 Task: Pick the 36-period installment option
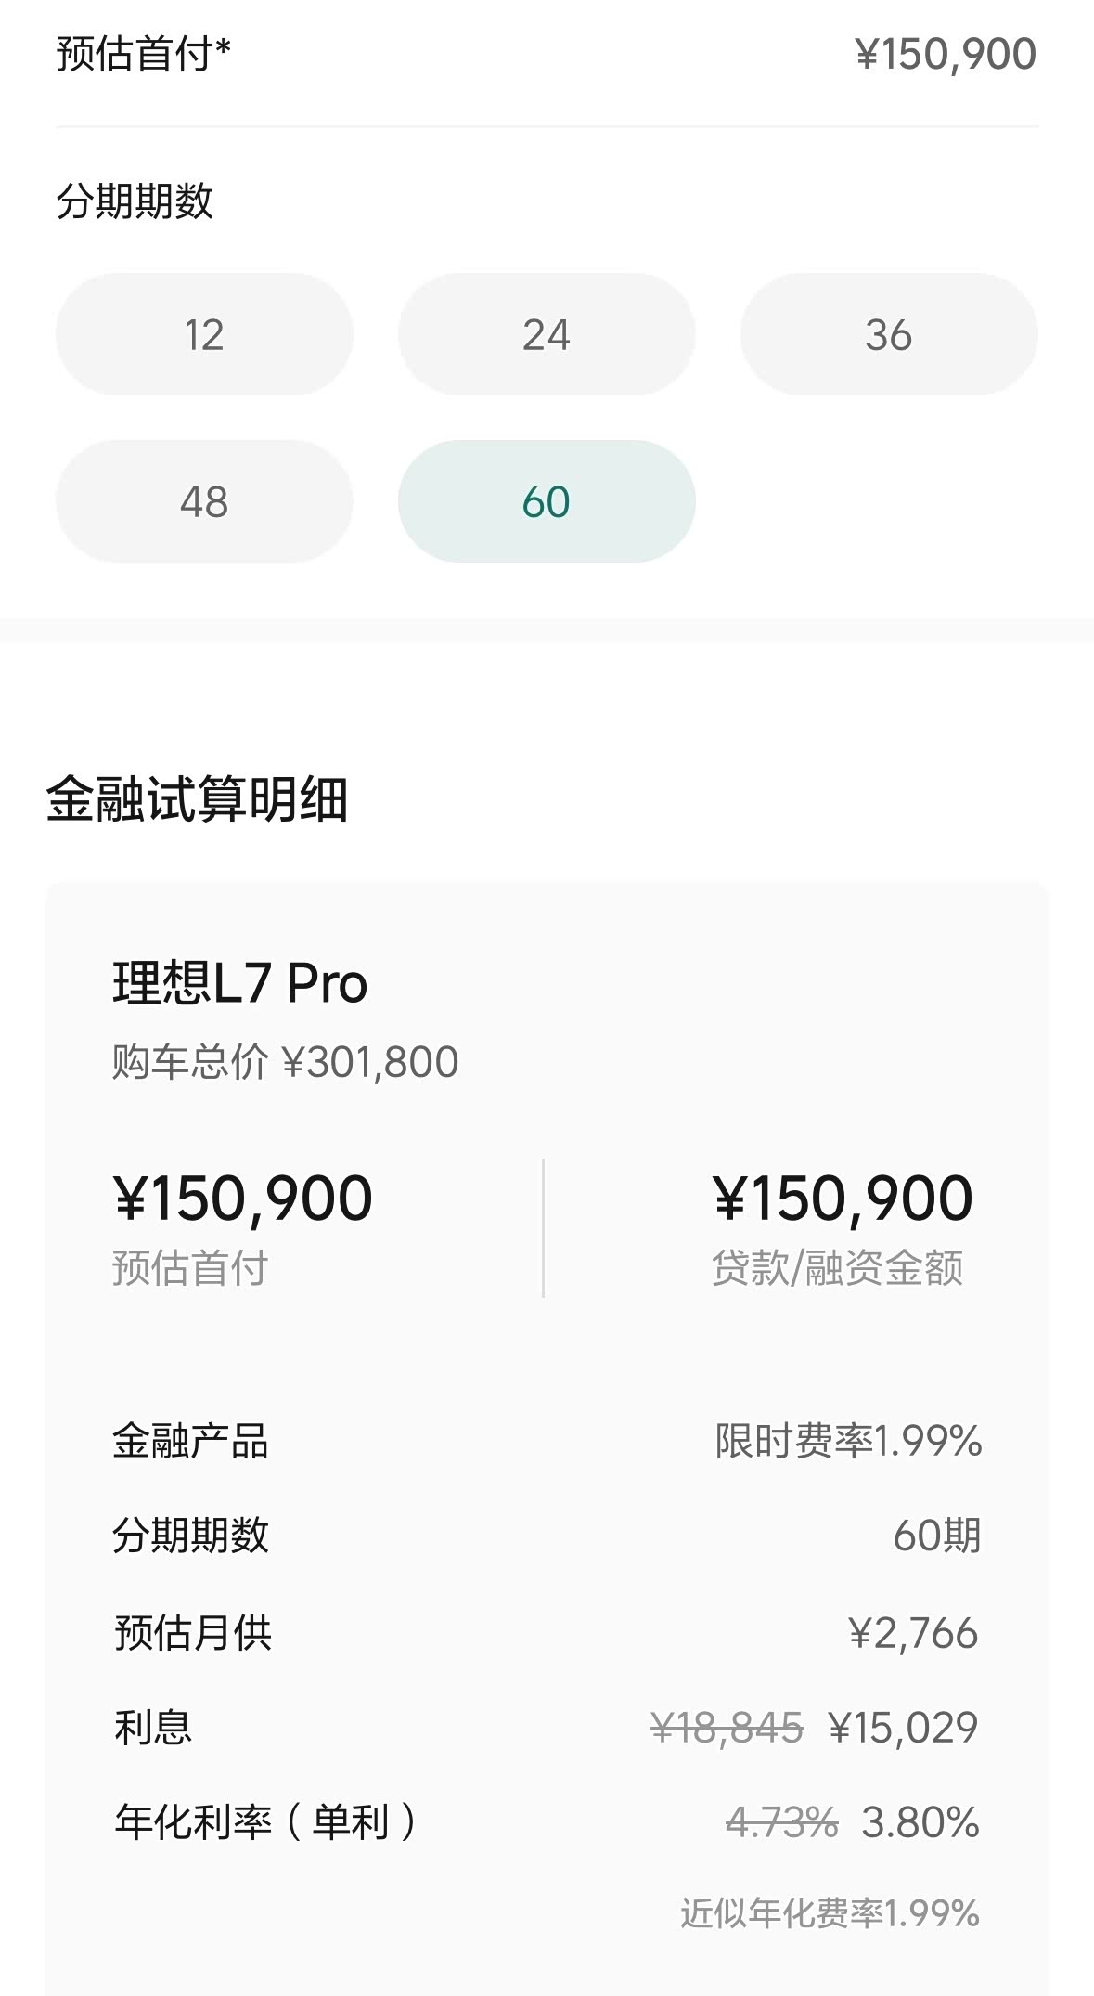click(888, 334)
